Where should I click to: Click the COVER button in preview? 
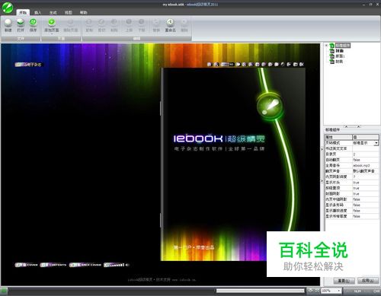(27, 265)
